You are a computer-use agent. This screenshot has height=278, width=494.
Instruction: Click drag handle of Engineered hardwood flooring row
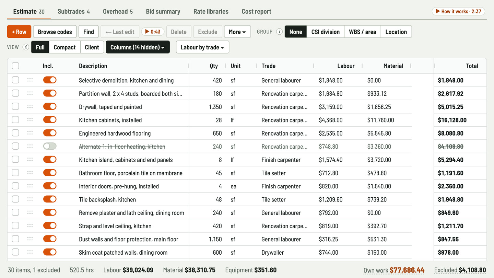30,133
